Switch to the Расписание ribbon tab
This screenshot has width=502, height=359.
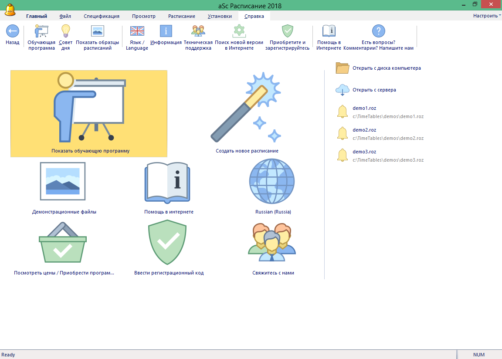tap(181, 16)
